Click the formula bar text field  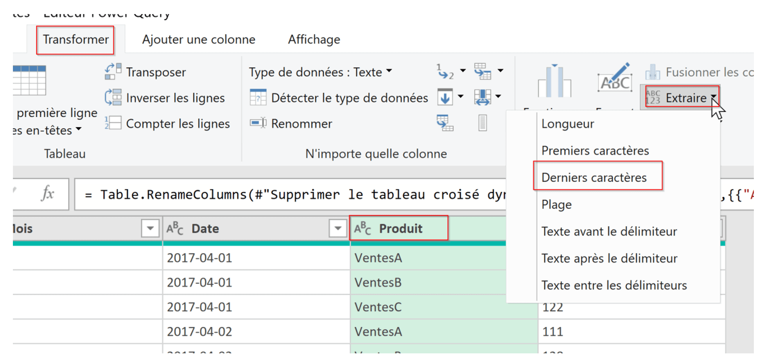(289, 194)
